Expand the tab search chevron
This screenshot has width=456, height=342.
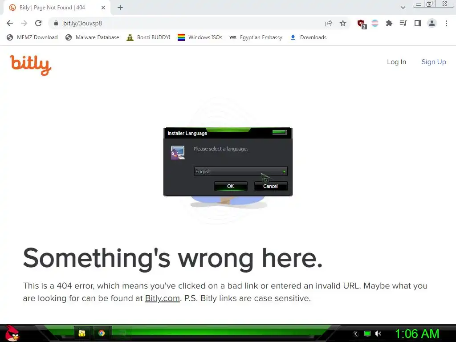(403, 8)
